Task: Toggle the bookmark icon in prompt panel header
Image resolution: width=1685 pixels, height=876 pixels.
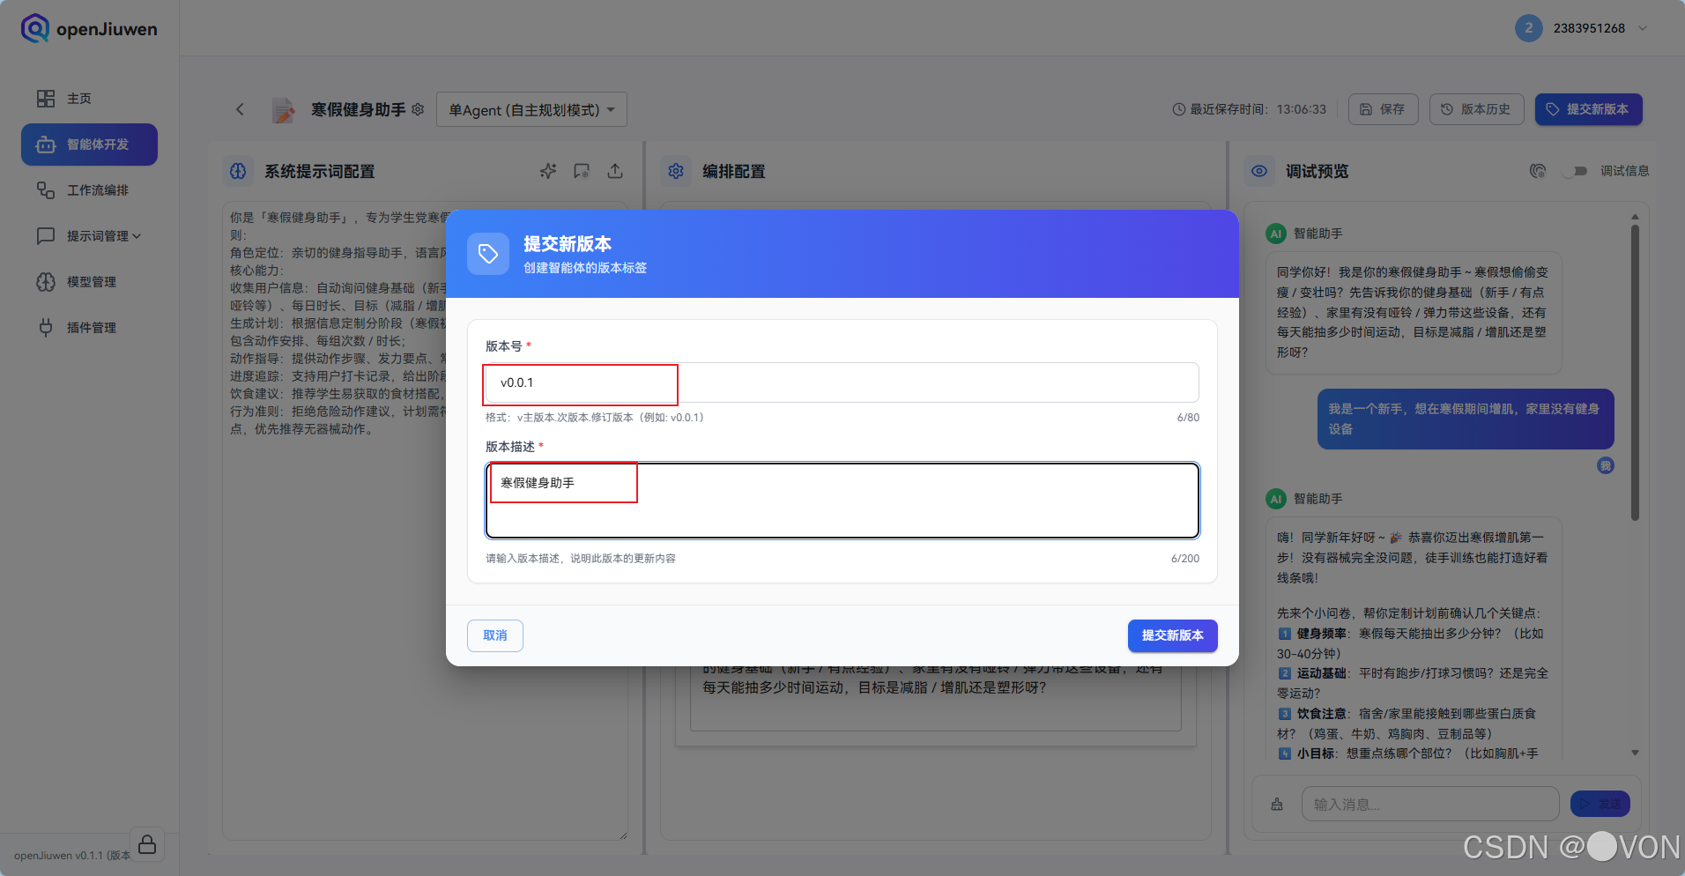Action: [x=582, y=171]
